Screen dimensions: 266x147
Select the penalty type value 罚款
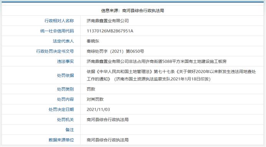click(91, 89)
